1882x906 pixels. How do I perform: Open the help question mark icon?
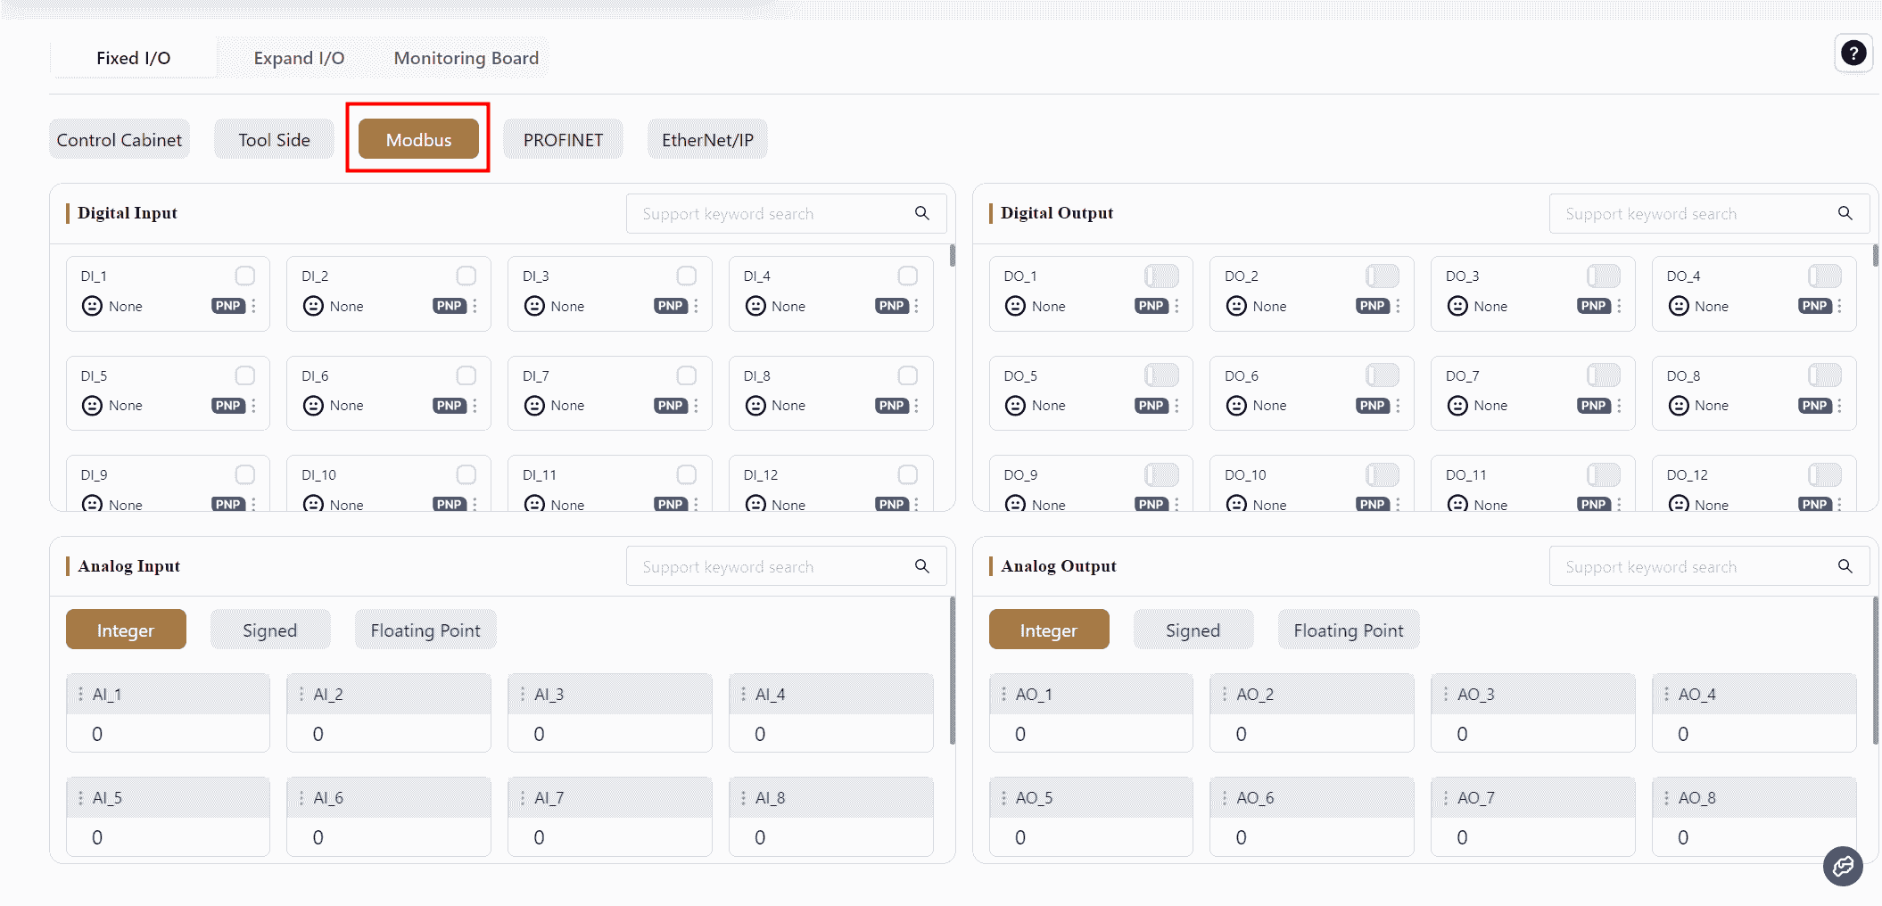pos(1853,54)
